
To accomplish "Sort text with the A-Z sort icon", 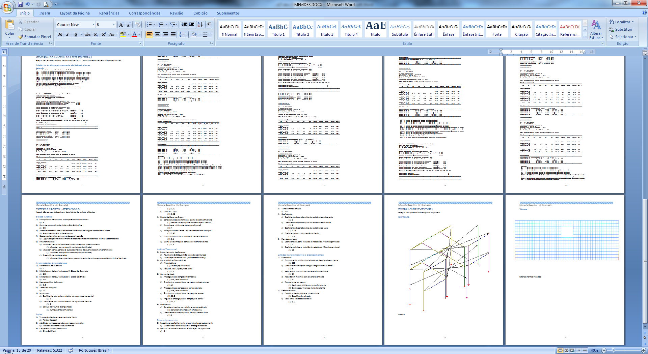I will coord(200,25).
